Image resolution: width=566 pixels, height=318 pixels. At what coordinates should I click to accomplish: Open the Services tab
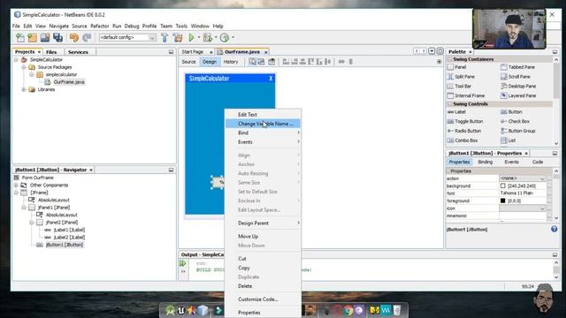click(x=78, y=52)
